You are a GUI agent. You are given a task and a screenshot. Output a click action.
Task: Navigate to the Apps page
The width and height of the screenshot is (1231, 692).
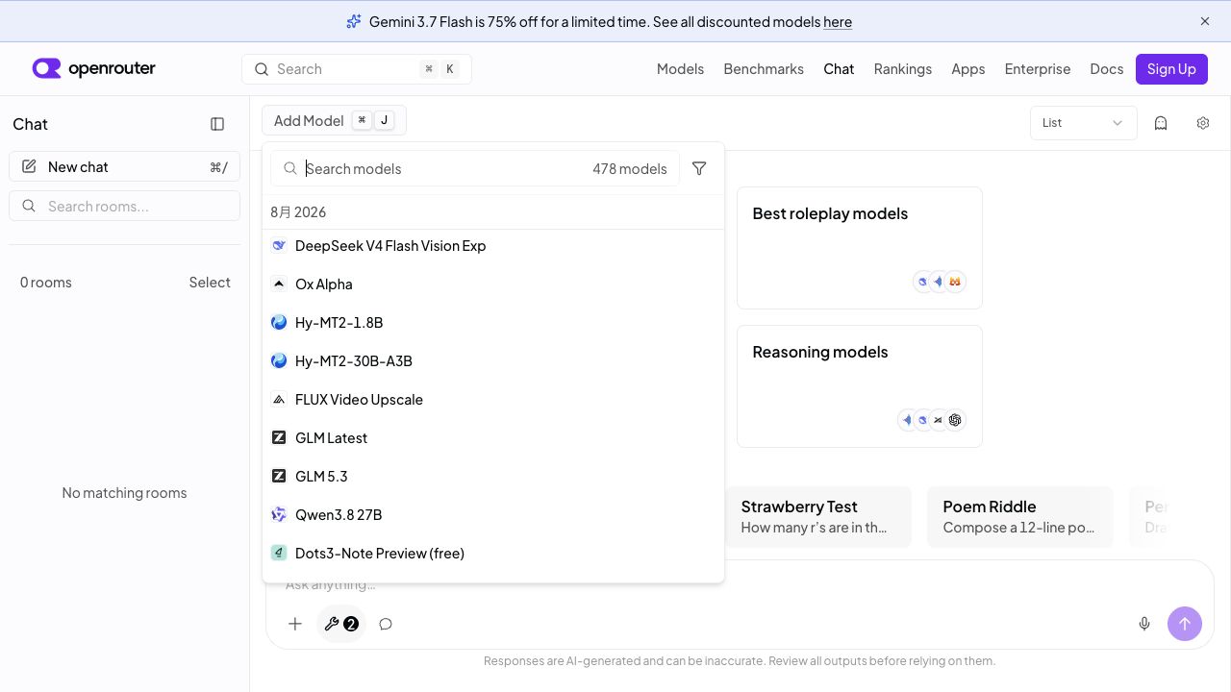click(x=967, y=69)
